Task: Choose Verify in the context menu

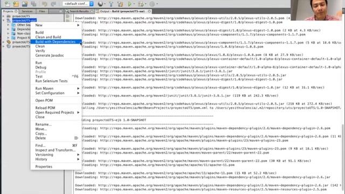Action: pos(56,51)
